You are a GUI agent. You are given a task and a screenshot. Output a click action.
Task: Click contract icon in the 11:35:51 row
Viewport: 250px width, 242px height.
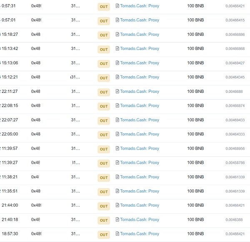coord(117,191)
